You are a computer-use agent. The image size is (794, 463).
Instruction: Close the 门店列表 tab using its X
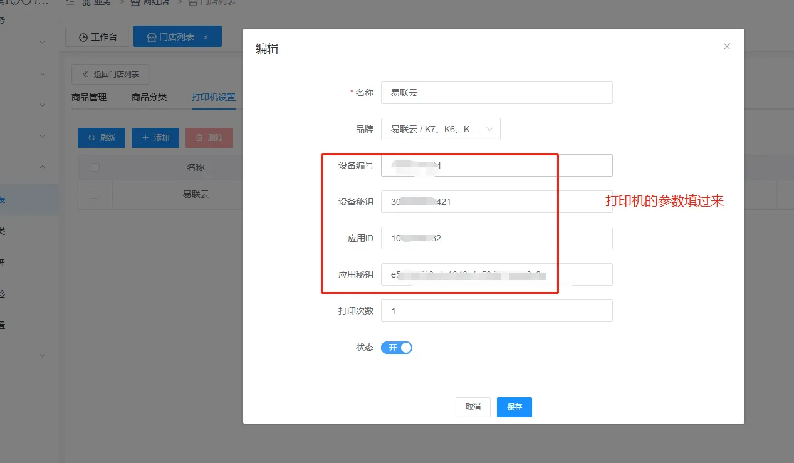(206, 38)
